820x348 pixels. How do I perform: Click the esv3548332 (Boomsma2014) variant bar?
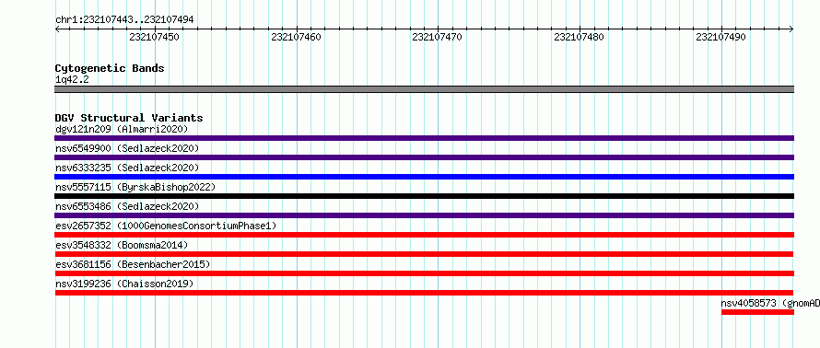click(x=424, y=254)
